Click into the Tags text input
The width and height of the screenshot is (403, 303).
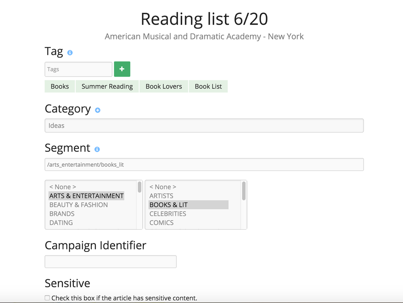click(x=78, y=69)
